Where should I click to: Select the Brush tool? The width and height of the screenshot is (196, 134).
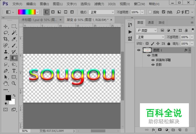click(x=14, y=45)
